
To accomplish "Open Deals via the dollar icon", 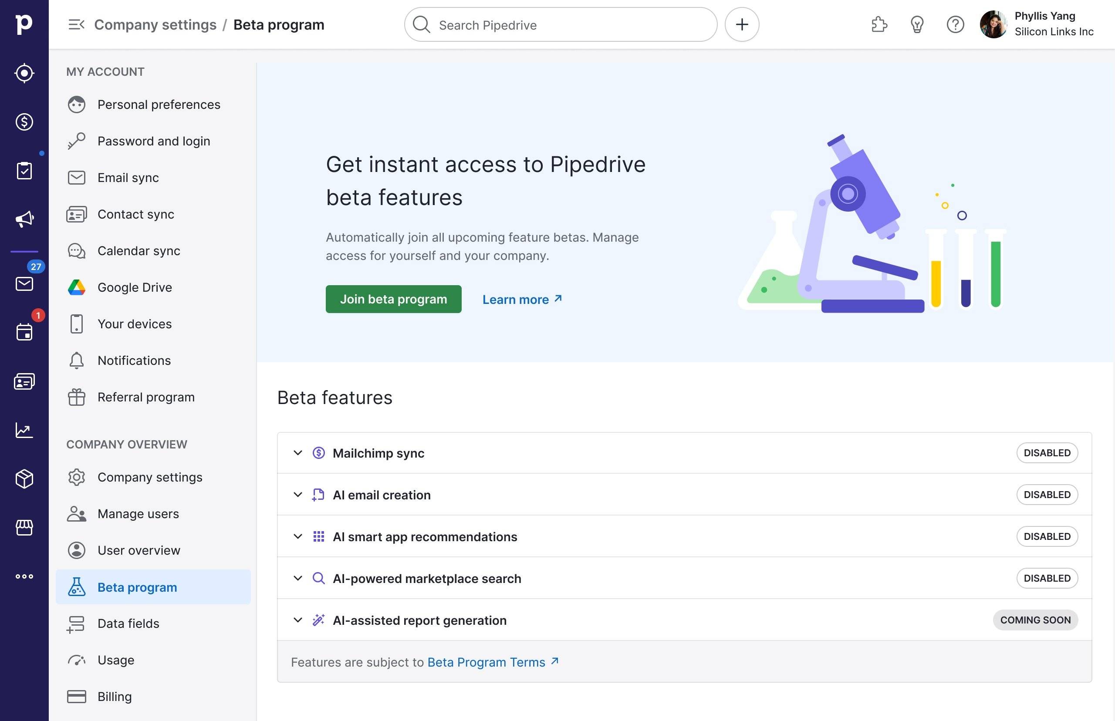I will click(x=24, y=122).
